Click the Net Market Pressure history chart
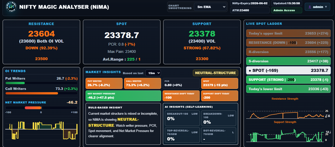Image resolution: width=335 pixels, height=147 pixels. 41,130
